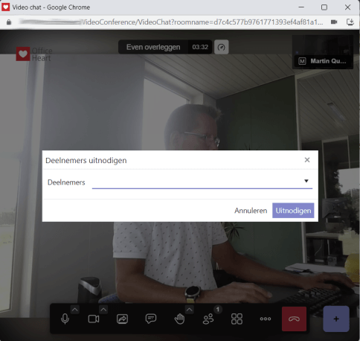Open the Deelnemers dropdown arrow

[x=306, y=181]
